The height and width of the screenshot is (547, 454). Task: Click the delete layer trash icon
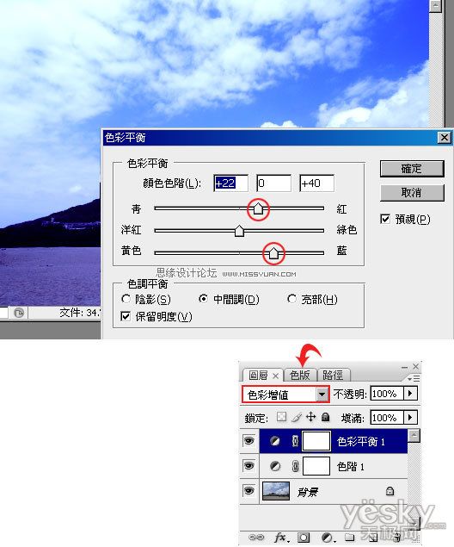tap(396, 538)
